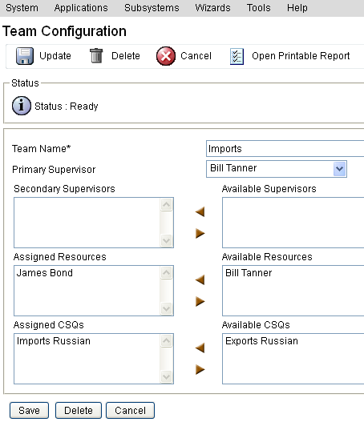This screenshot has width=364, height=422.
Task: Select Imports Russian in Assigned CSQs
Action: (x=54, y=341)
